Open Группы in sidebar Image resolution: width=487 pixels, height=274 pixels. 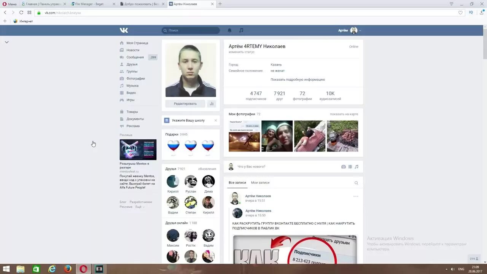pyautogui.click(x=132, y=72)
